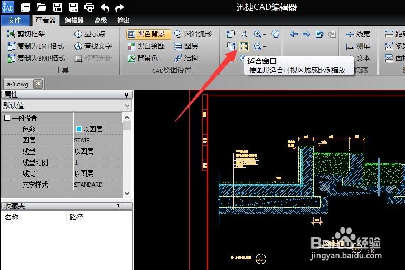Click the New file icon in title bar
Image resolution: width=405 pixels, height=270 pixels.
25,7
